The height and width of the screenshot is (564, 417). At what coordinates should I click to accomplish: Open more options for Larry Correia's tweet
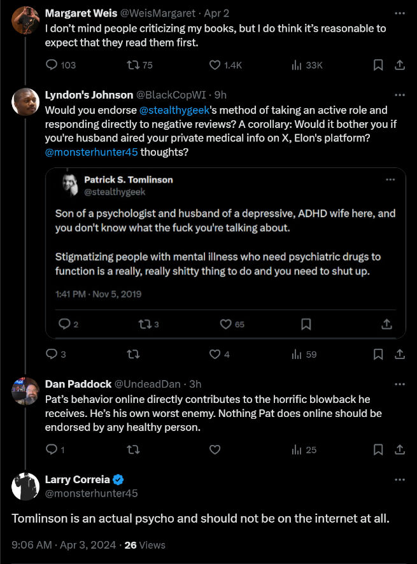click(x=400, y=480)
